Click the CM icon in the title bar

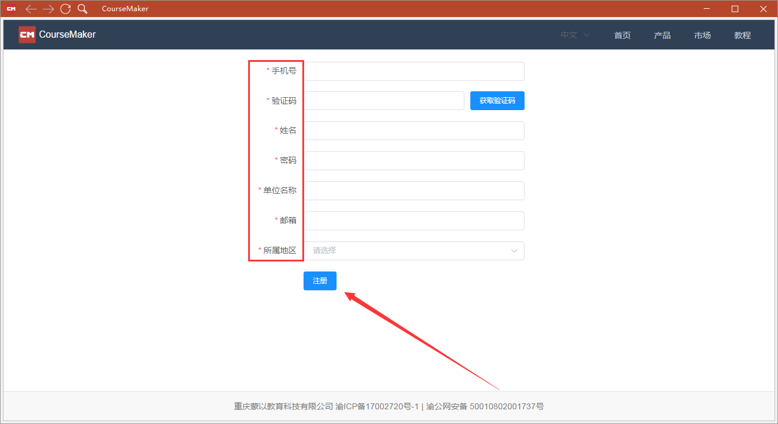(11, 8)
